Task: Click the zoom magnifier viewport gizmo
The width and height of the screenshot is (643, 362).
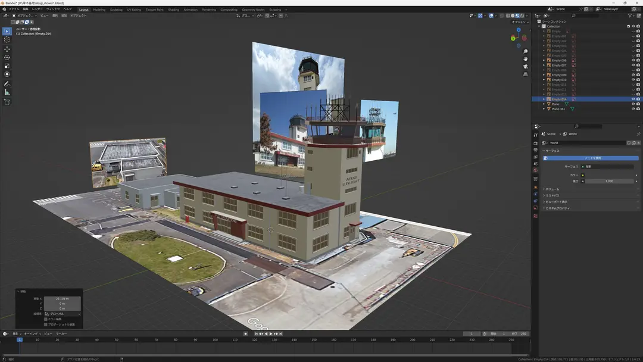Action: pyautogui.click(x=525, y=51)
